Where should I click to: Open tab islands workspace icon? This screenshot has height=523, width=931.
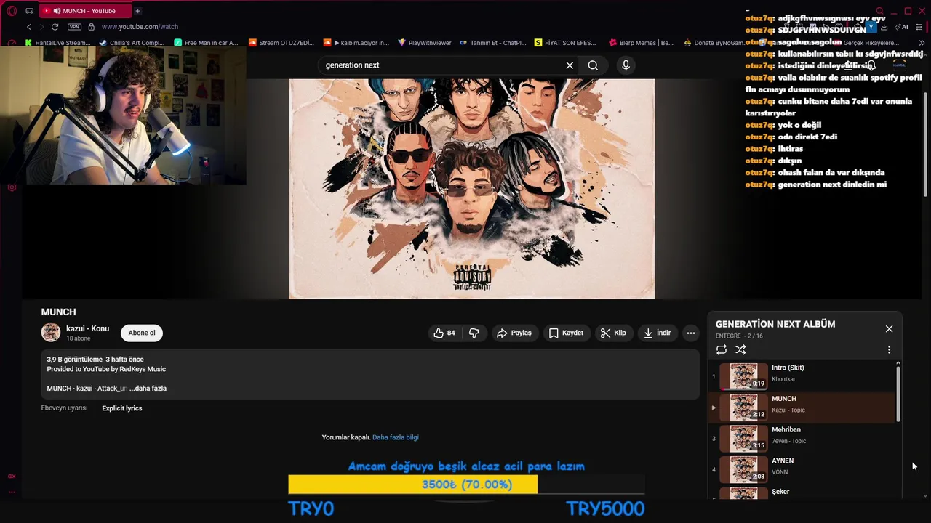point(29,11)
